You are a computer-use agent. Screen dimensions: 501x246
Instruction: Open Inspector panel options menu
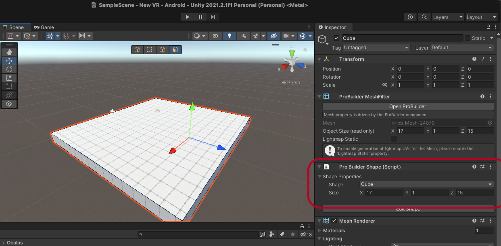[496, 27]
